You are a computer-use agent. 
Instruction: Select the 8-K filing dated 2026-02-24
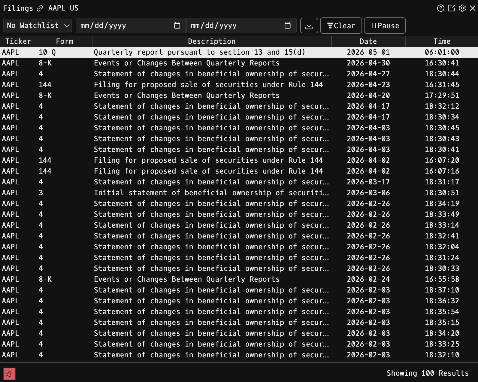click(239, 279)
